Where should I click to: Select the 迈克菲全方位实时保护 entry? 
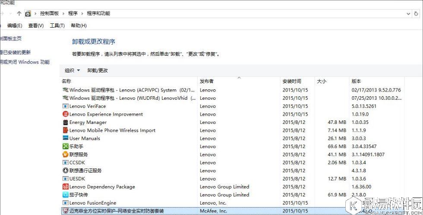pyautogui.click(x=117, y=211)
